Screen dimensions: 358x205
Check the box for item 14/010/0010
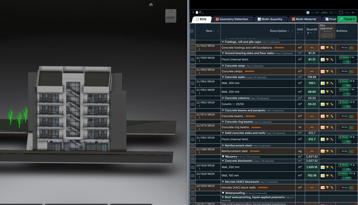point(192,167)
